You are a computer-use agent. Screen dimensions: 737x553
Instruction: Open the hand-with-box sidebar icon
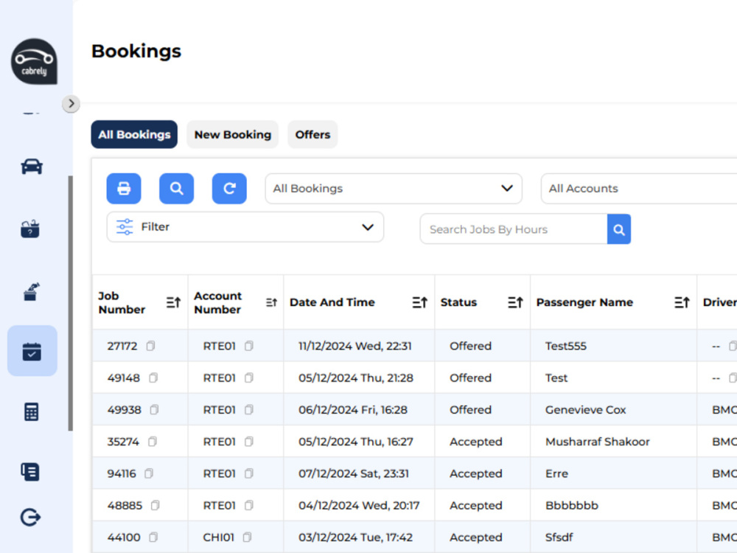tap(32, 291)
